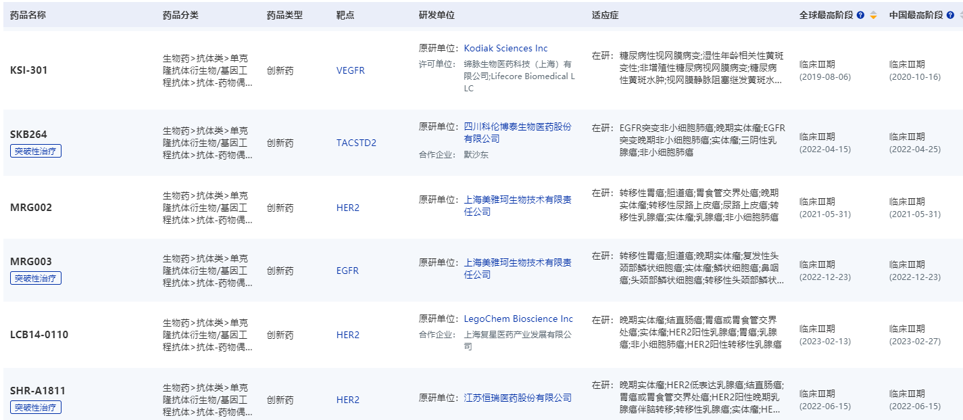Click drug classification text in LCB14-0110 row

(x=208, y=335)
